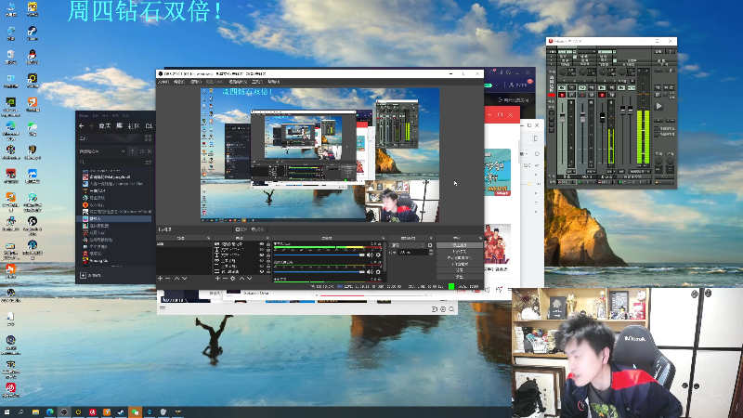Open the Edit menu in OBS
The image size is (743, 418).
pyautogui.click(x=178, y=82)
